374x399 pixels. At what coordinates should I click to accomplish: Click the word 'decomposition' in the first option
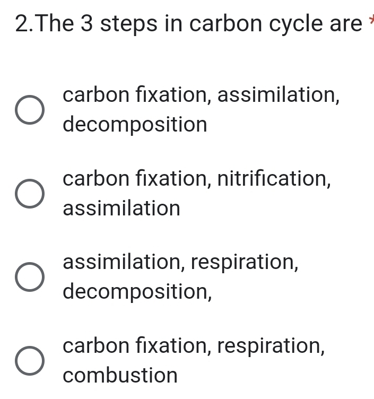(x=135, y=125)
